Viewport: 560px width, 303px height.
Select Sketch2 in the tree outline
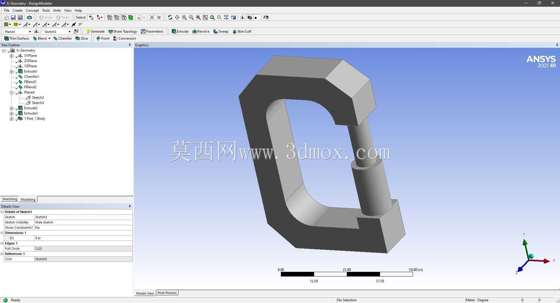pyautogui.click(x=38, y=98)
